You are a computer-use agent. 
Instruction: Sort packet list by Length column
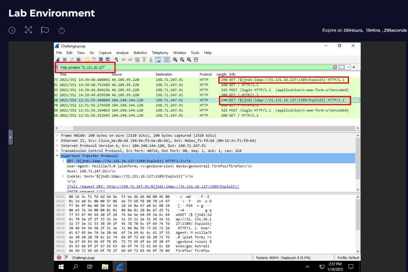(221, 74)
